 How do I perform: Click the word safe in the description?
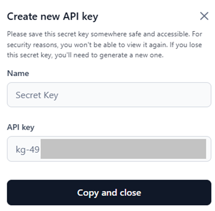coord(135,34)
